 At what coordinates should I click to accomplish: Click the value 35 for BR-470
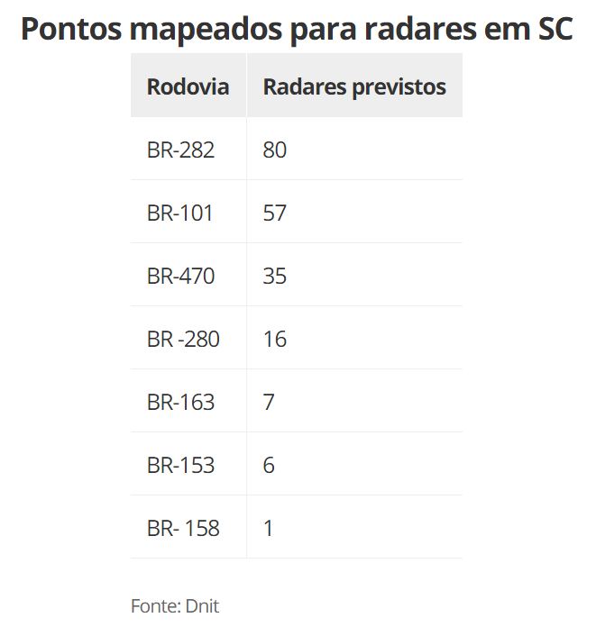(274, 276)
